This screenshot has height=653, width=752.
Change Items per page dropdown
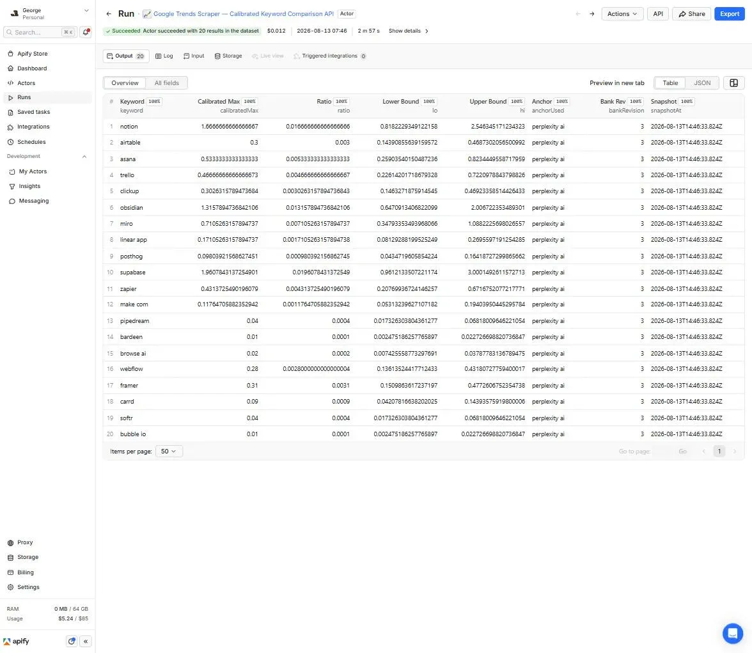click(169, 452)
